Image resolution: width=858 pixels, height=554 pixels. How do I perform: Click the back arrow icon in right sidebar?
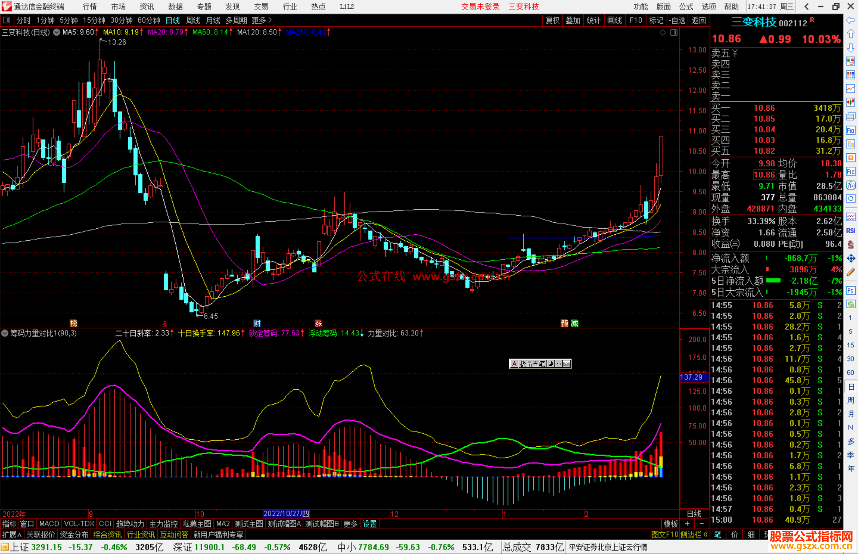point(850,20)
